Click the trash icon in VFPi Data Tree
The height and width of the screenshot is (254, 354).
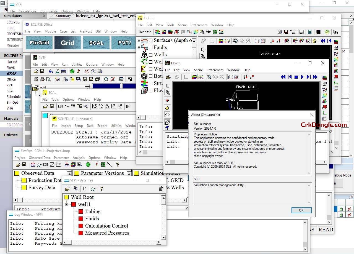pyautogui.click(x=161, y=188)
